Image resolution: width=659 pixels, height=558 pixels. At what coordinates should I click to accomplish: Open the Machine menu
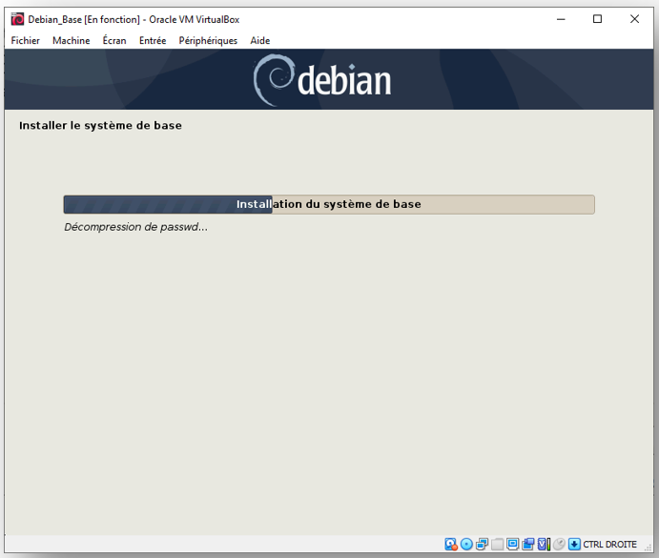click(71, 41)
